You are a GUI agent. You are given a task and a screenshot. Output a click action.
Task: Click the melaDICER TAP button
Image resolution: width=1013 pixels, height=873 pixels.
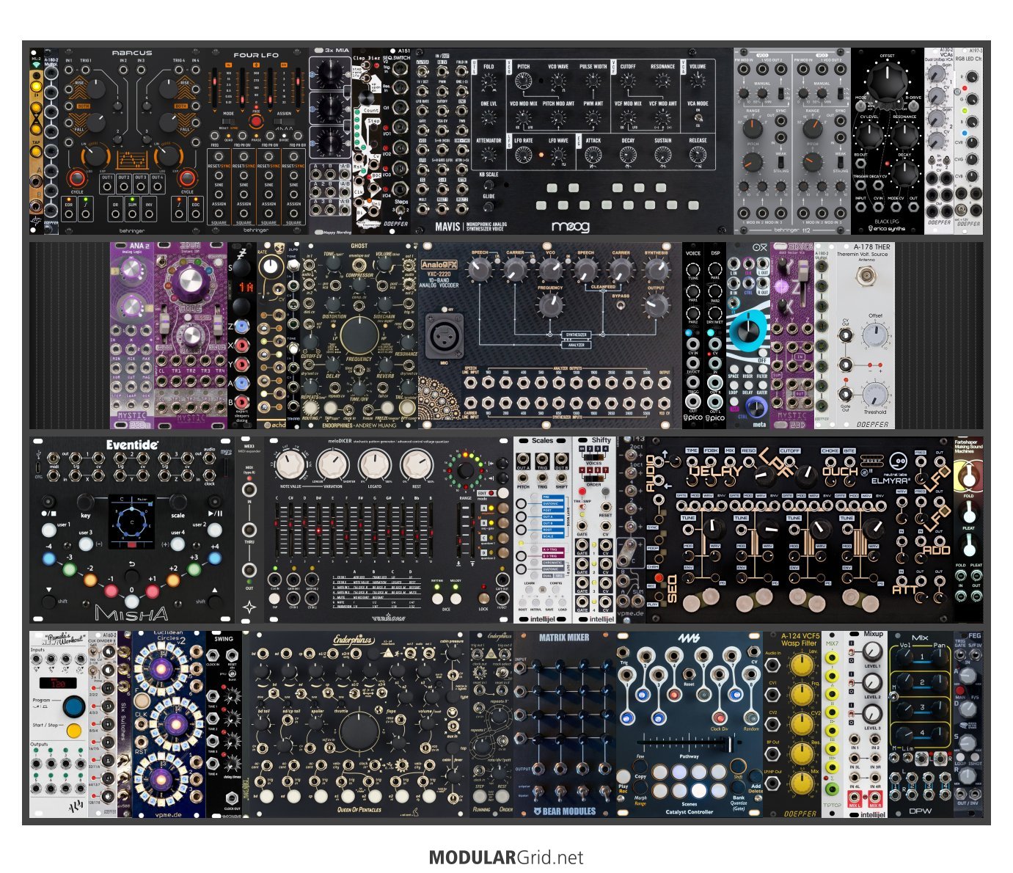pyautogui.click(x=275, y=598)
